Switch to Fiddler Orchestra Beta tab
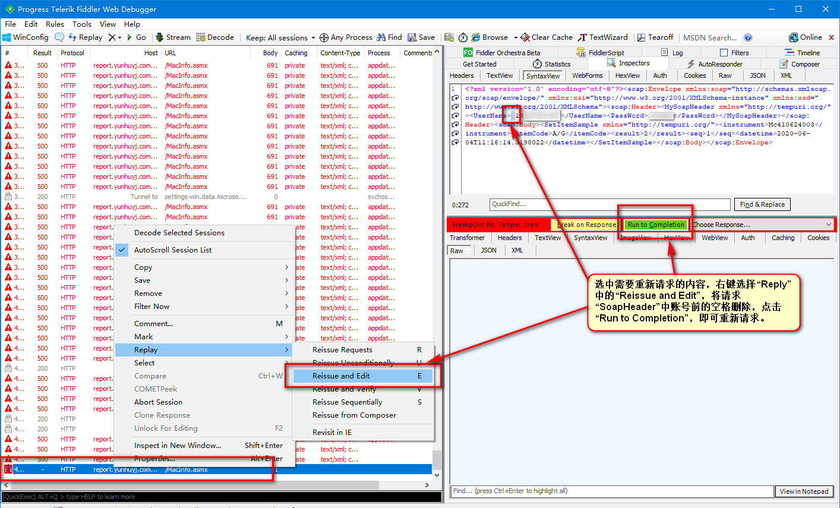The image size is (840, 508). (502, 52)
